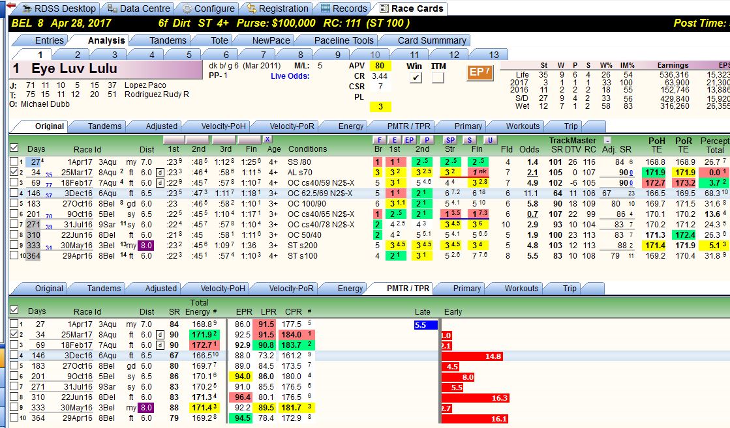Click the Live Odds label
Screen dimensions: 730x428
[290, 76]
